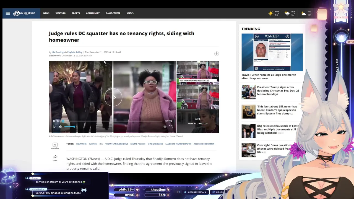The height and width of the screenshot is (199, 354).
Task: Open author Phylicia Ashley's page
Action: click(x=75, y=52)
